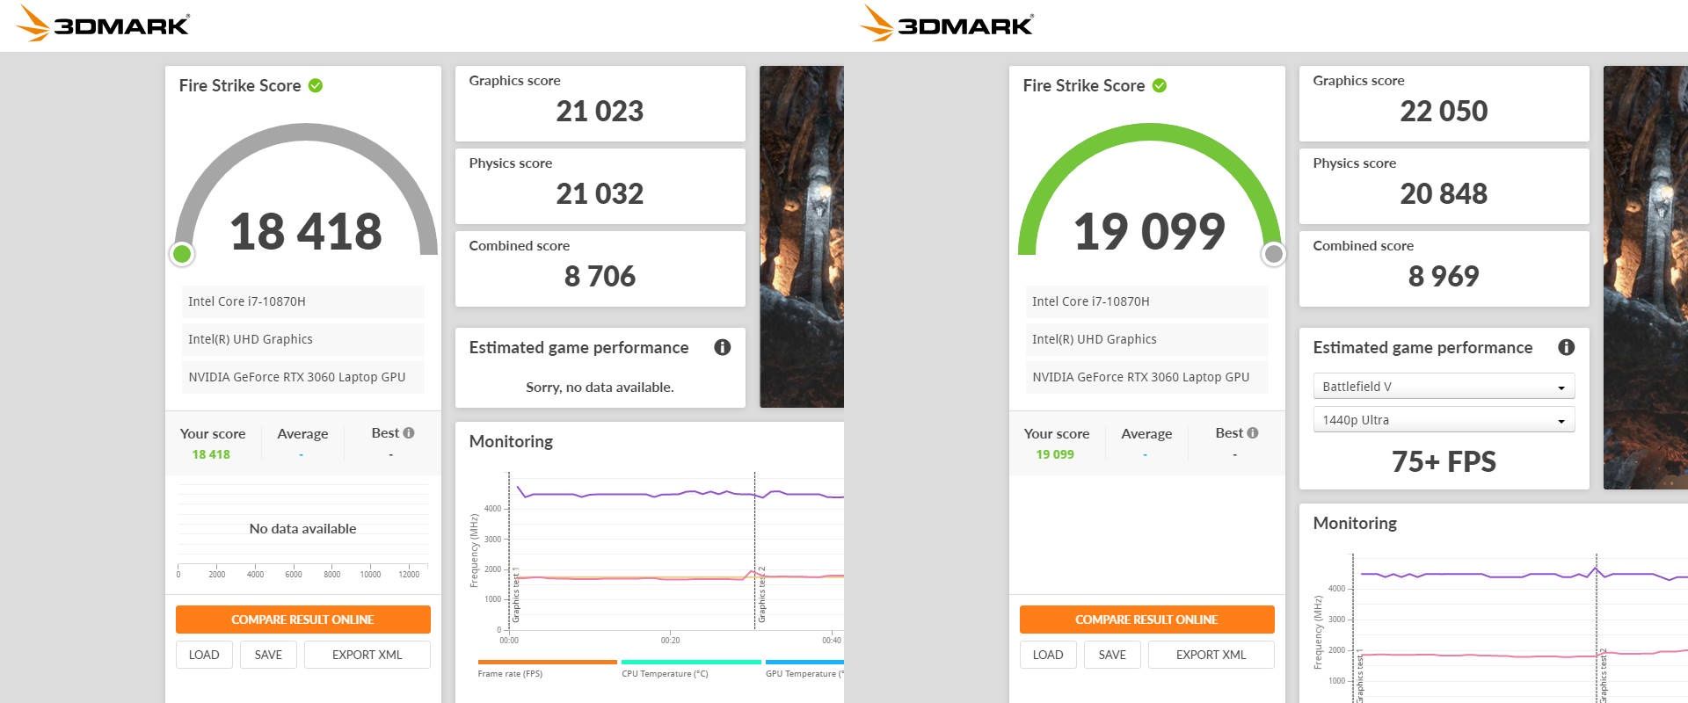Click LOAD in the left 3DMark window
This screenshot has height=703, width=1688.
[x=204, y=655]
